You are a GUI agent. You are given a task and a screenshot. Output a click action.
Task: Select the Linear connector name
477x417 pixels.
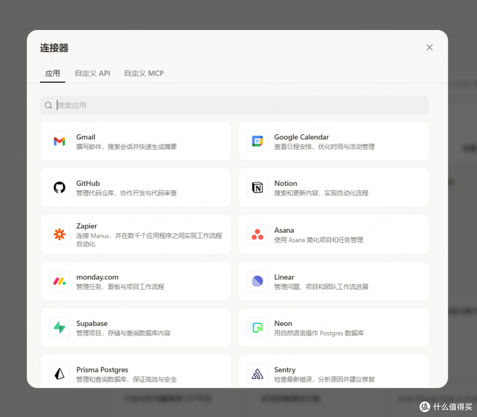tap(284, 277)
